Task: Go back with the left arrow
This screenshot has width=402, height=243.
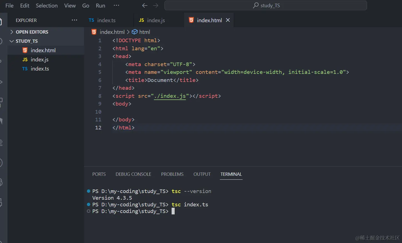Action: [145, 6]
